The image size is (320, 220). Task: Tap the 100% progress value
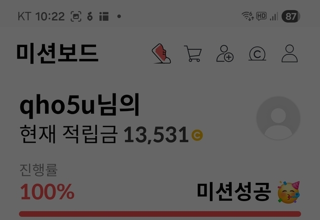tap(47, 192)
